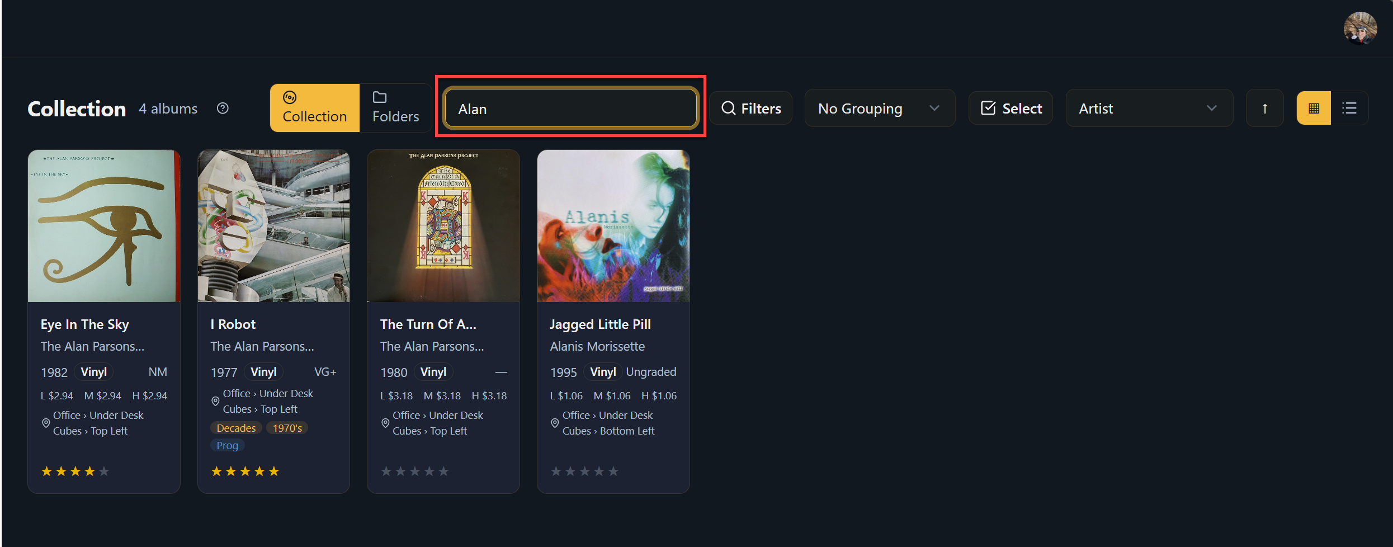Click the Ungraded label on Jagged Little Pill
1393x547 pixels.
pyautogui.click(x=651, y=372)
